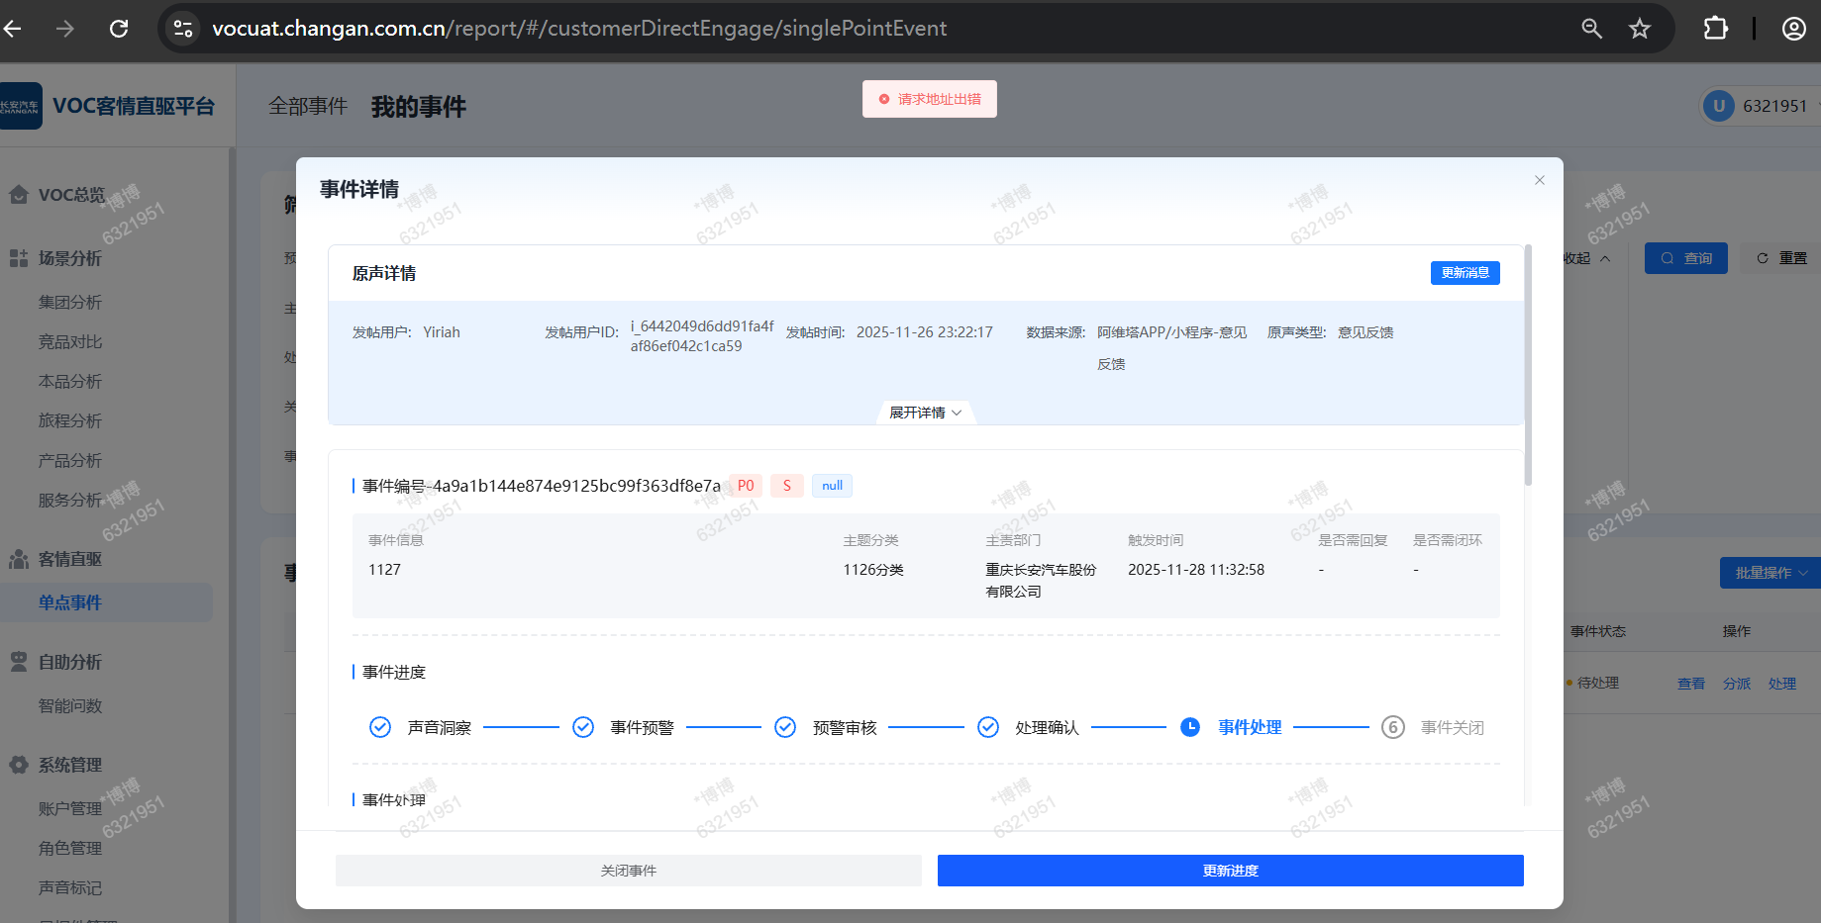Image resolution: width=1821 pixels, height=923 pixels.
Task: Click the site information icon in address bar
Action: coord(183,29)
